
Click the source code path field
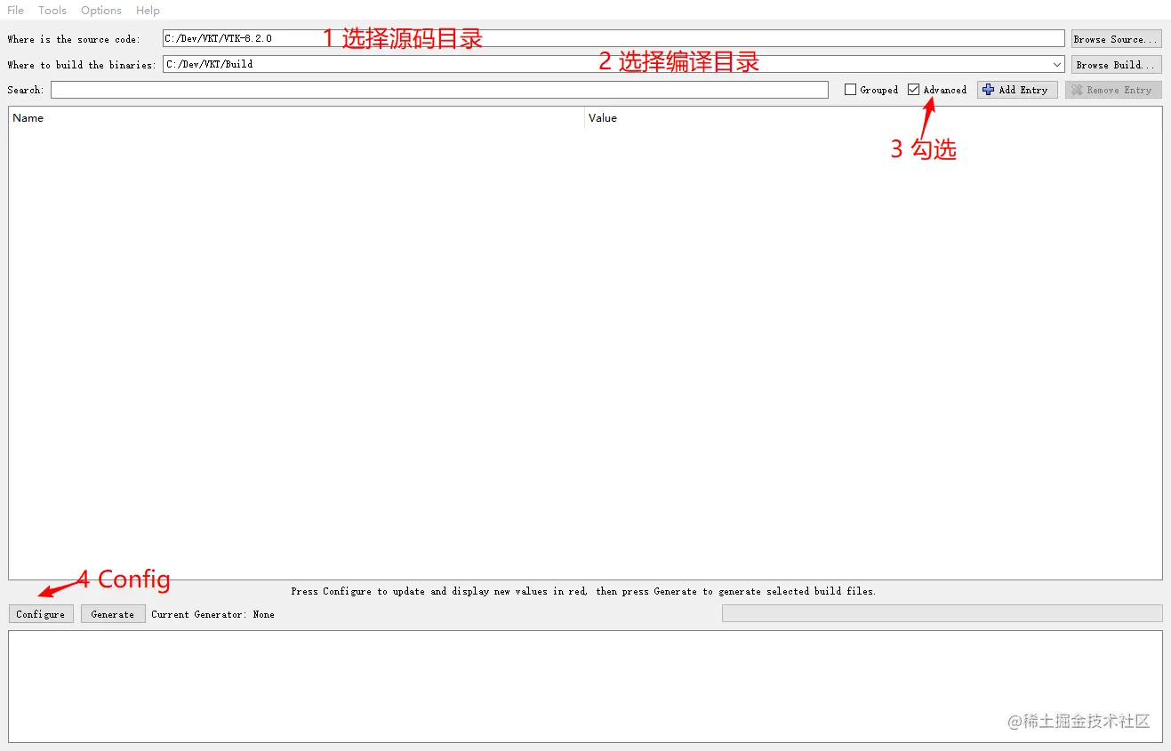[x=613, y=38]
